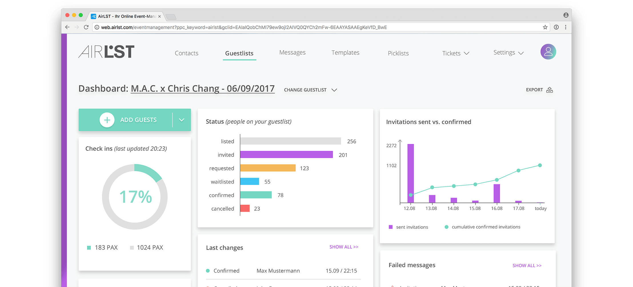Click the browser back arrow
This screenshot has height=287, width=633.
pyautogui.click(x=67, y=27)
